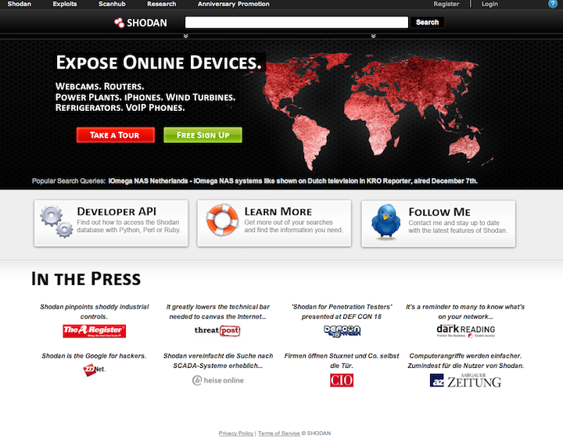The height and width of the screenshot is (446, 563).
Task: Open the Terms of Service link
Action: [x=279, y=433]
